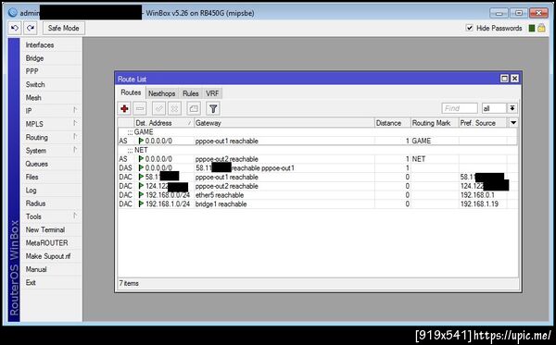Switch to the Routes tab

point(131,92)
